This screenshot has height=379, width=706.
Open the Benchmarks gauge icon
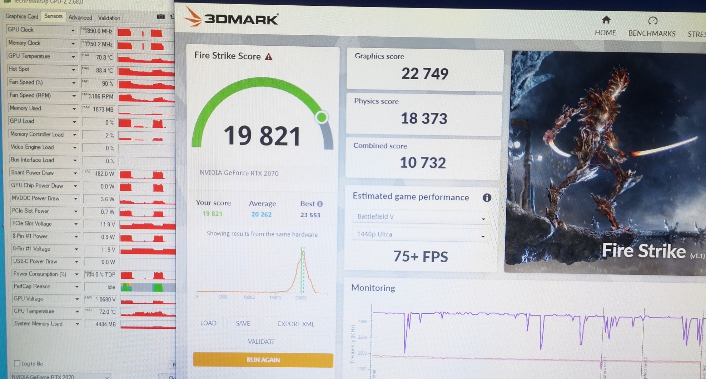click(653, 21)
